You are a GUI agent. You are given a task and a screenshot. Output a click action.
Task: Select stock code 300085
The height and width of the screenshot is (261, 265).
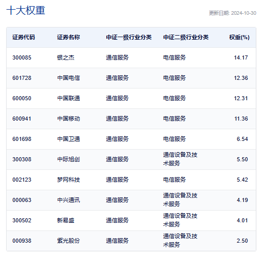coord(22,57)
